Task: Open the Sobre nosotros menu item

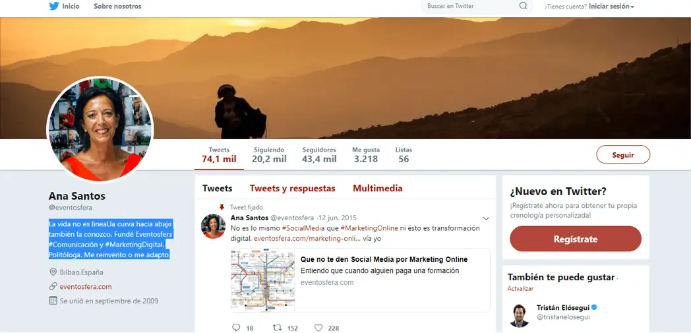Action: point(117,6)
